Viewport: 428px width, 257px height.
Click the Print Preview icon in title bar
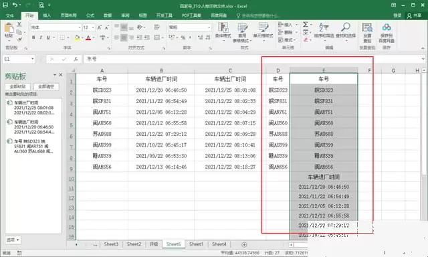click(x=41, y=5)
